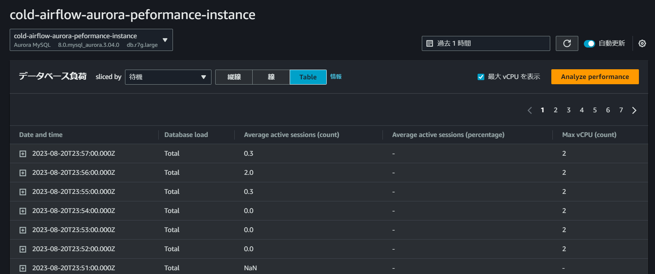Click timestamp 2023-08-20T23:56:00.000Z
Screen dimensions: 655x274
[74, 173]
